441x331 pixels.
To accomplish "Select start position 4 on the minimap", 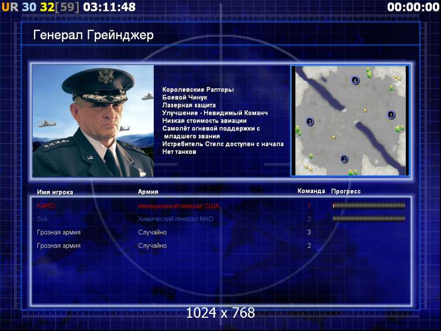I will click(x=355, y=81).
